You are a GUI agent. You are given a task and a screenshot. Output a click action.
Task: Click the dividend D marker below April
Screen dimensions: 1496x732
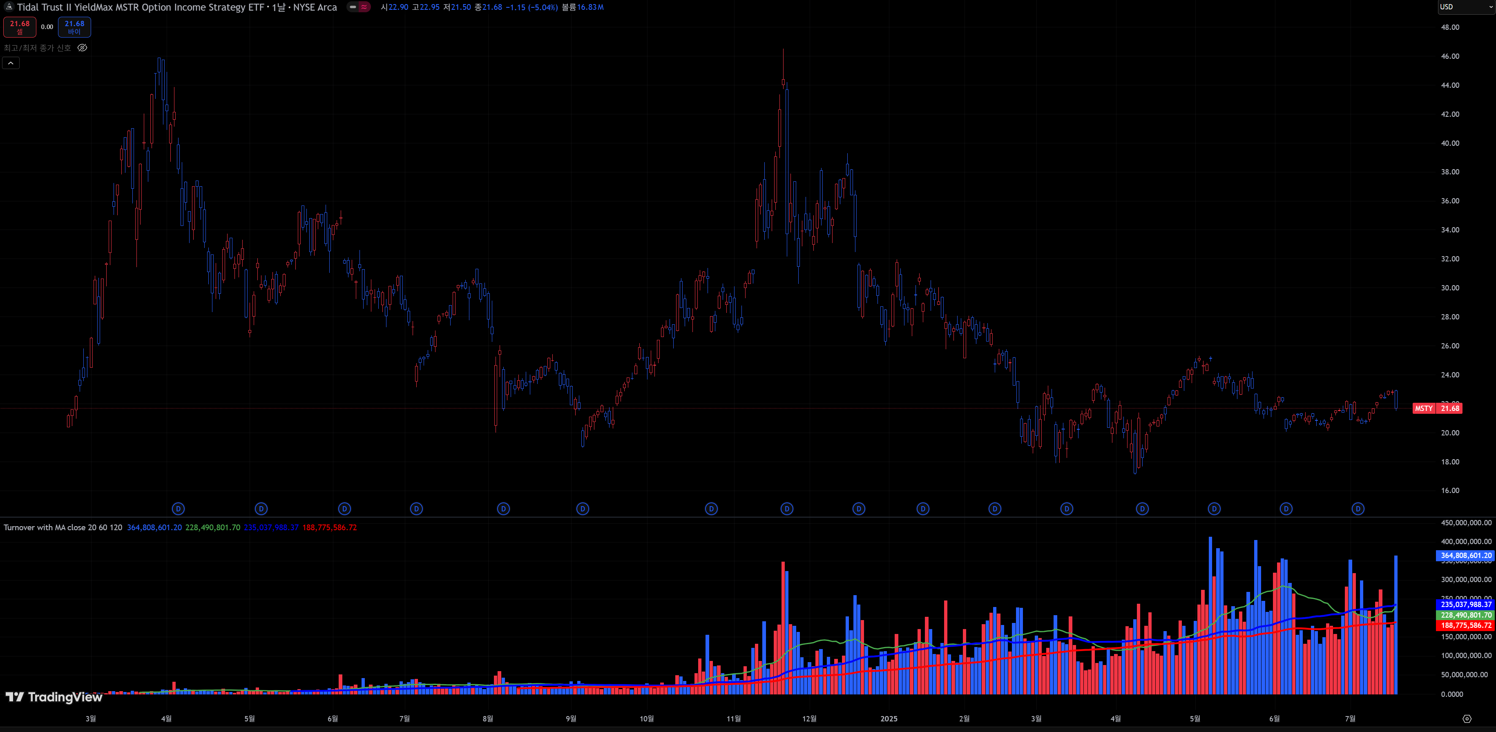pyautogui.click(x=178, y=509)
